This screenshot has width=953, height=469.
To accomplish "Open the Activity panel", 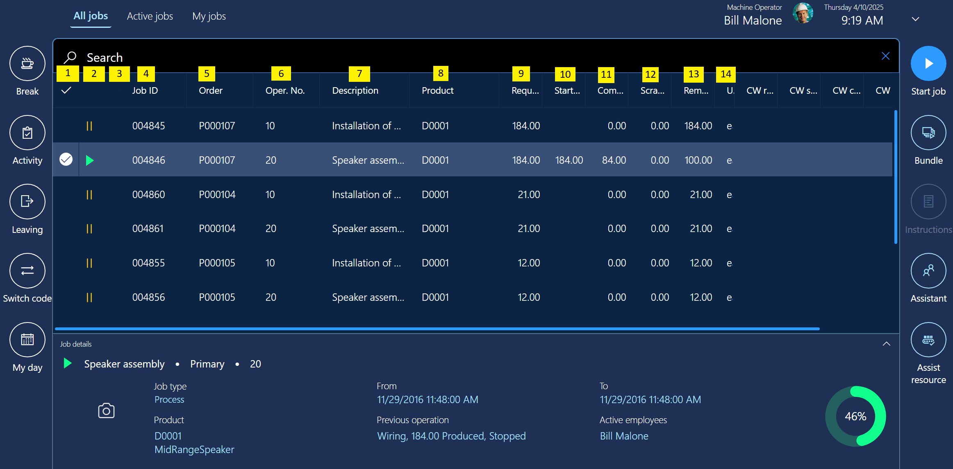I will click(x=27, y=133).
